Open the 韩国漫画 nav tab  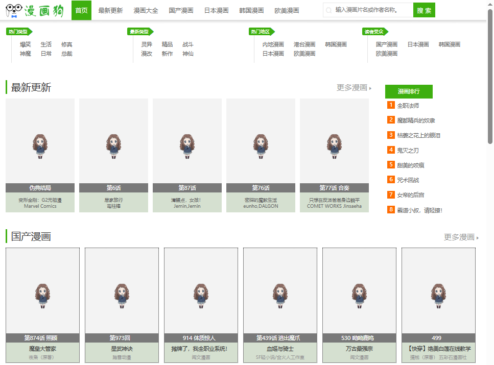pyautogui.click(x=251, y=10)
